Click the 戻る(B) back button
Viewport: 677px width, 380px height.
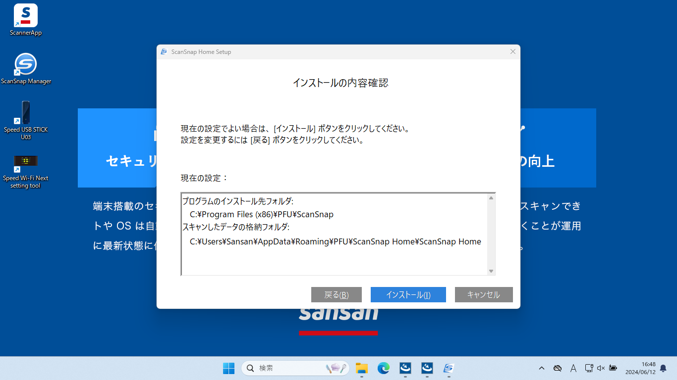coord(337,295)
